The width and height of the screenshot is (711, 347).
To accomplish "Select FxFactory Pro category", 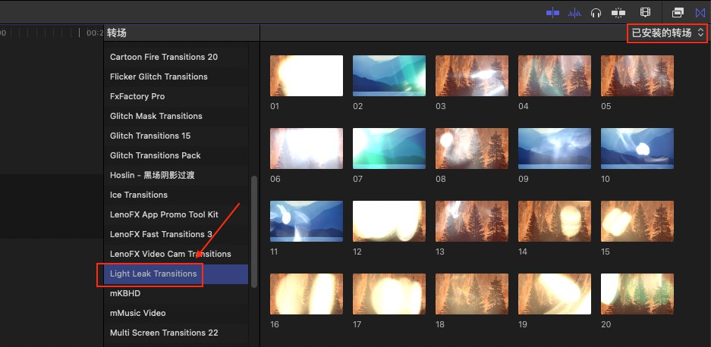I will 176,96.
